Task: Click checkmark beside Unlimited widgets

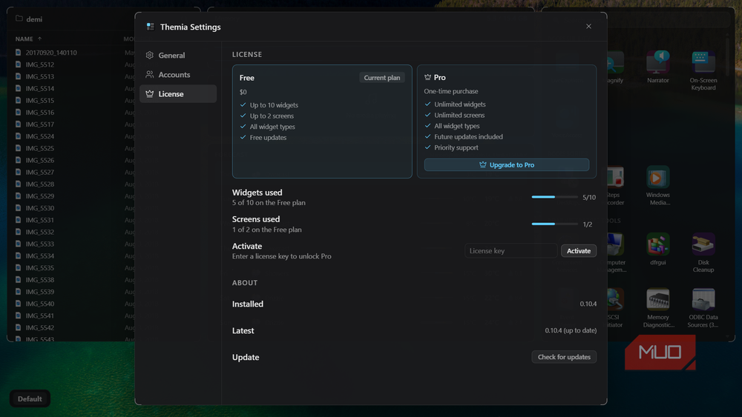Action: click(x=428, y=104)
